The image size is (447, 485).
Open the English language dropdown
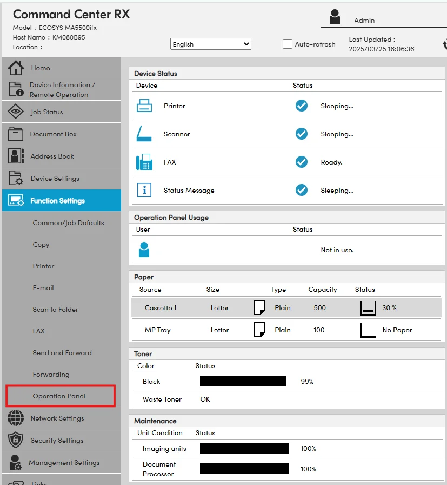pos(210,44)
